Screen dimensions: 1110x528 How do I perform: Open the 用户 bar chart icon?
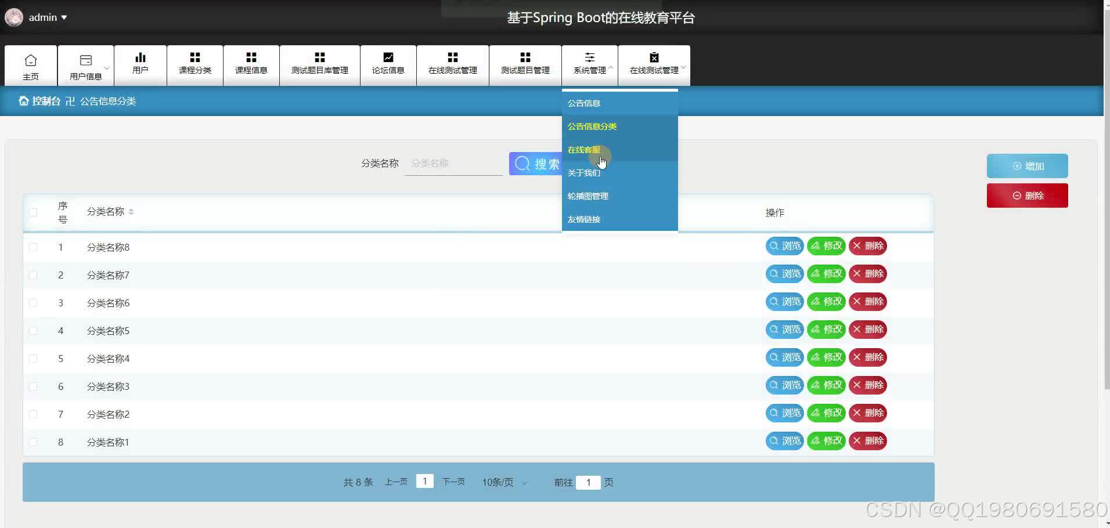140,57
